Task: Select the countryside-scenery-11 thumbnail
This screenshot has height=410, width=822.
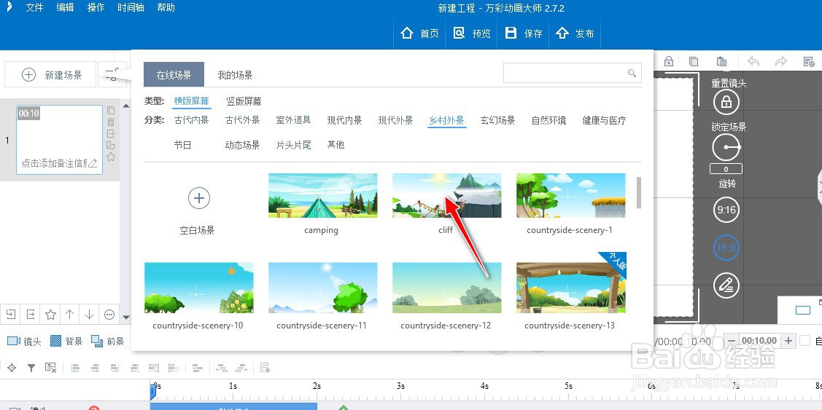Action: (x=323, y=288)
